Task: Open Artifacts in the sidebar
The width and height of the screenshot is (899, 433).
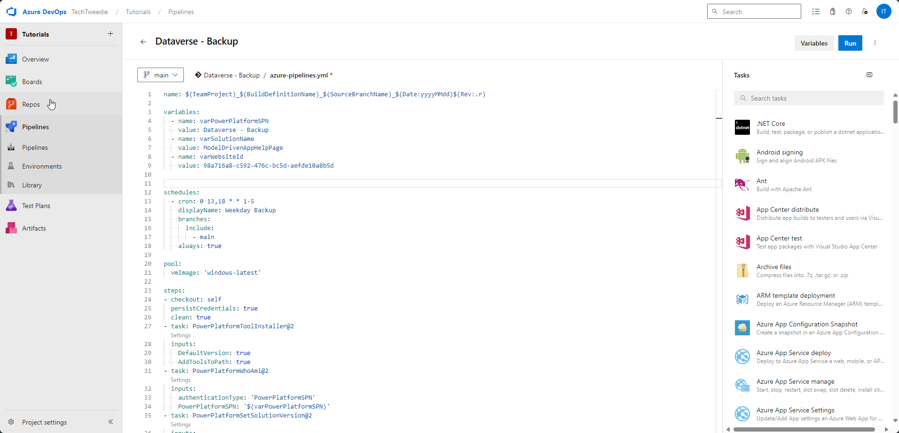Action: point(33,228)
